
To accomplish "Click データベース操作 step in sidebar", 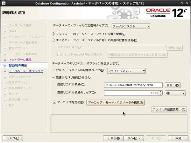I will click(x=20, y=25).
